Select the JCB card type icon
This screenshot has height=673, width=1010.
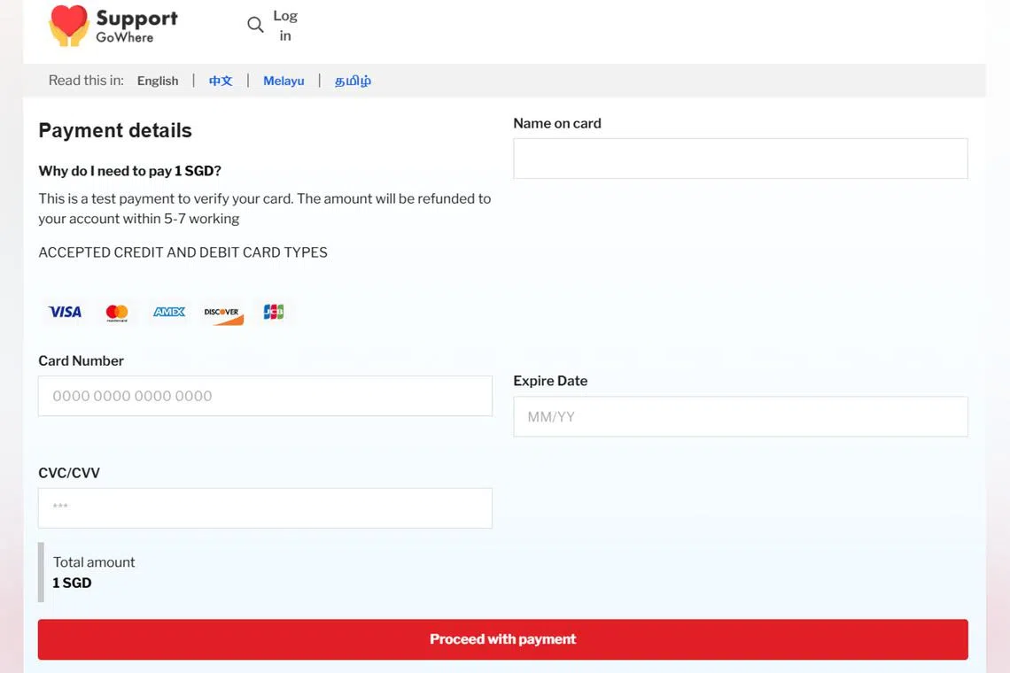point(273,312)
